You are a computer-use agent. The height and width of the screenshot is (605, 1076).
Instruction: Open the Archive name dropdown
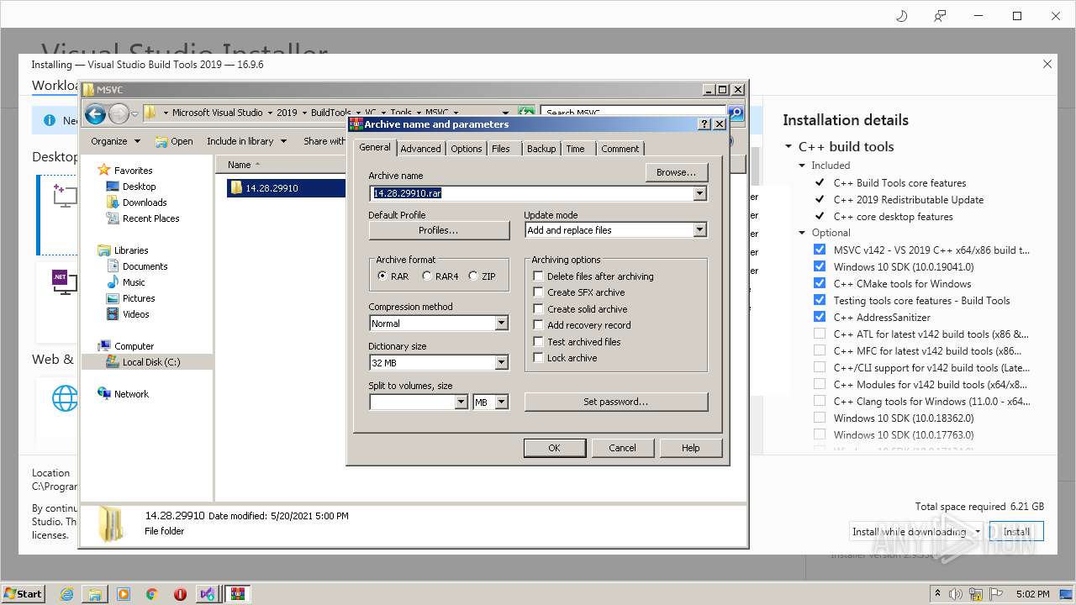click(699, 193)
